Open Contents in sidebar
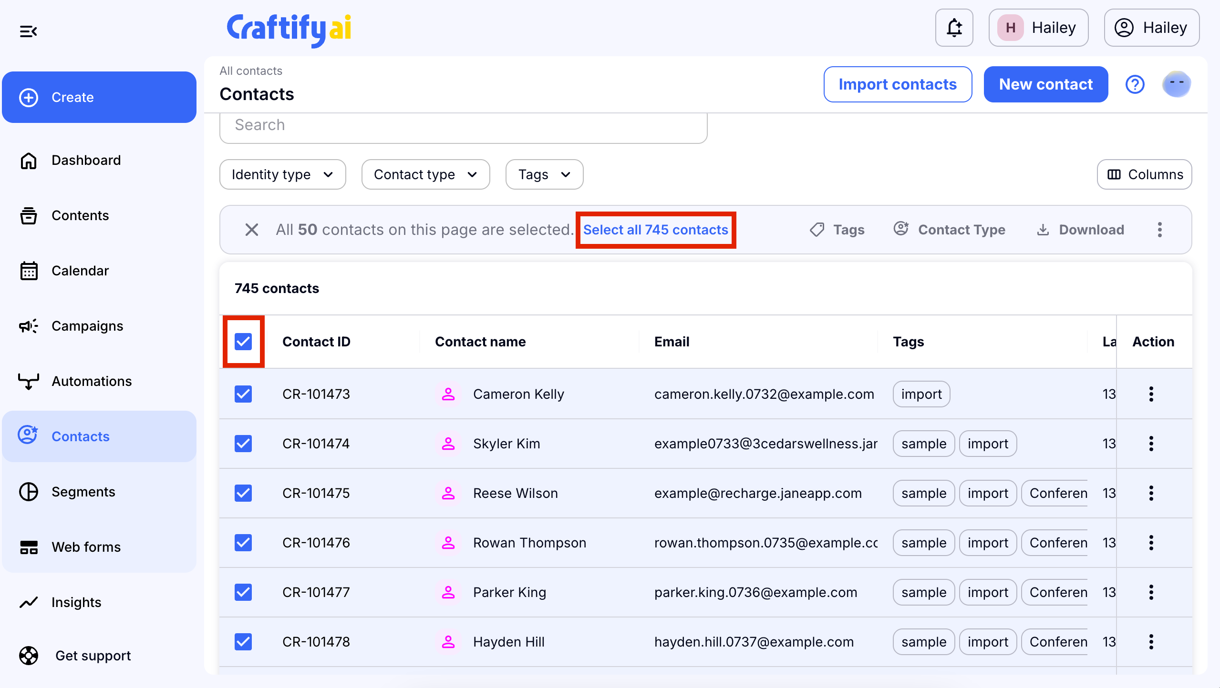Viewport: 1220px width, 688px height. point(99,215)
